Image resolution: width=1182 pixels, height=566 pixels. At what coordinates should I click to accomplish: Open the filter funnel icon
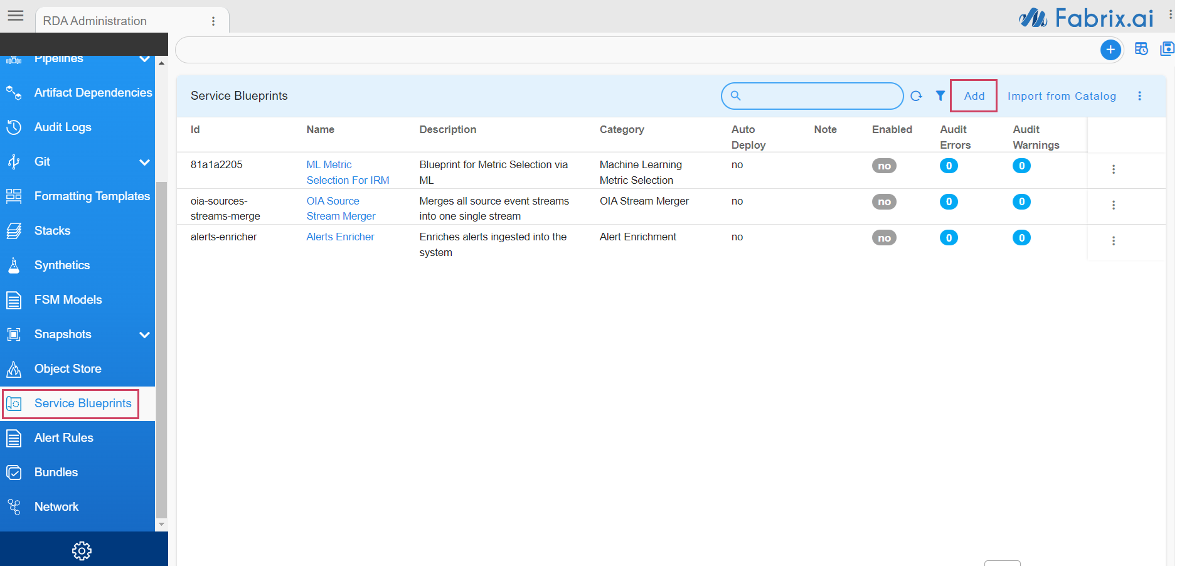(x=940, y=95)
